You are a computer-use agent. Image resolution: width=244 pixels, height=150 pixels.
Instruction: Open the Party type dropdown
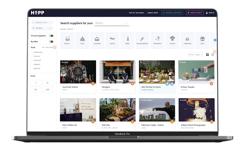(111, 23)
